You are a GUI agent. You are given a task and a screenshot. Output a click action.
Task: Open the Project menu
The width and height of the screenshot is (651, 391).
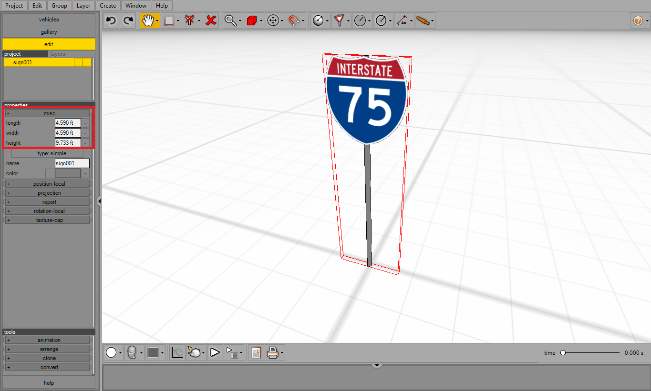click(14, 6)
